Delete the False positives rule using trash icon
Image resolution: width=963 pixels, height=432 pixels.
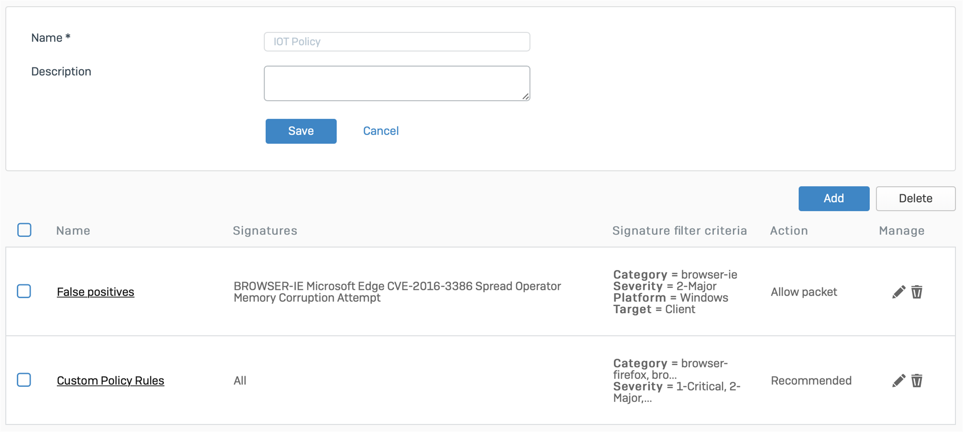click(x=917, y=292)
